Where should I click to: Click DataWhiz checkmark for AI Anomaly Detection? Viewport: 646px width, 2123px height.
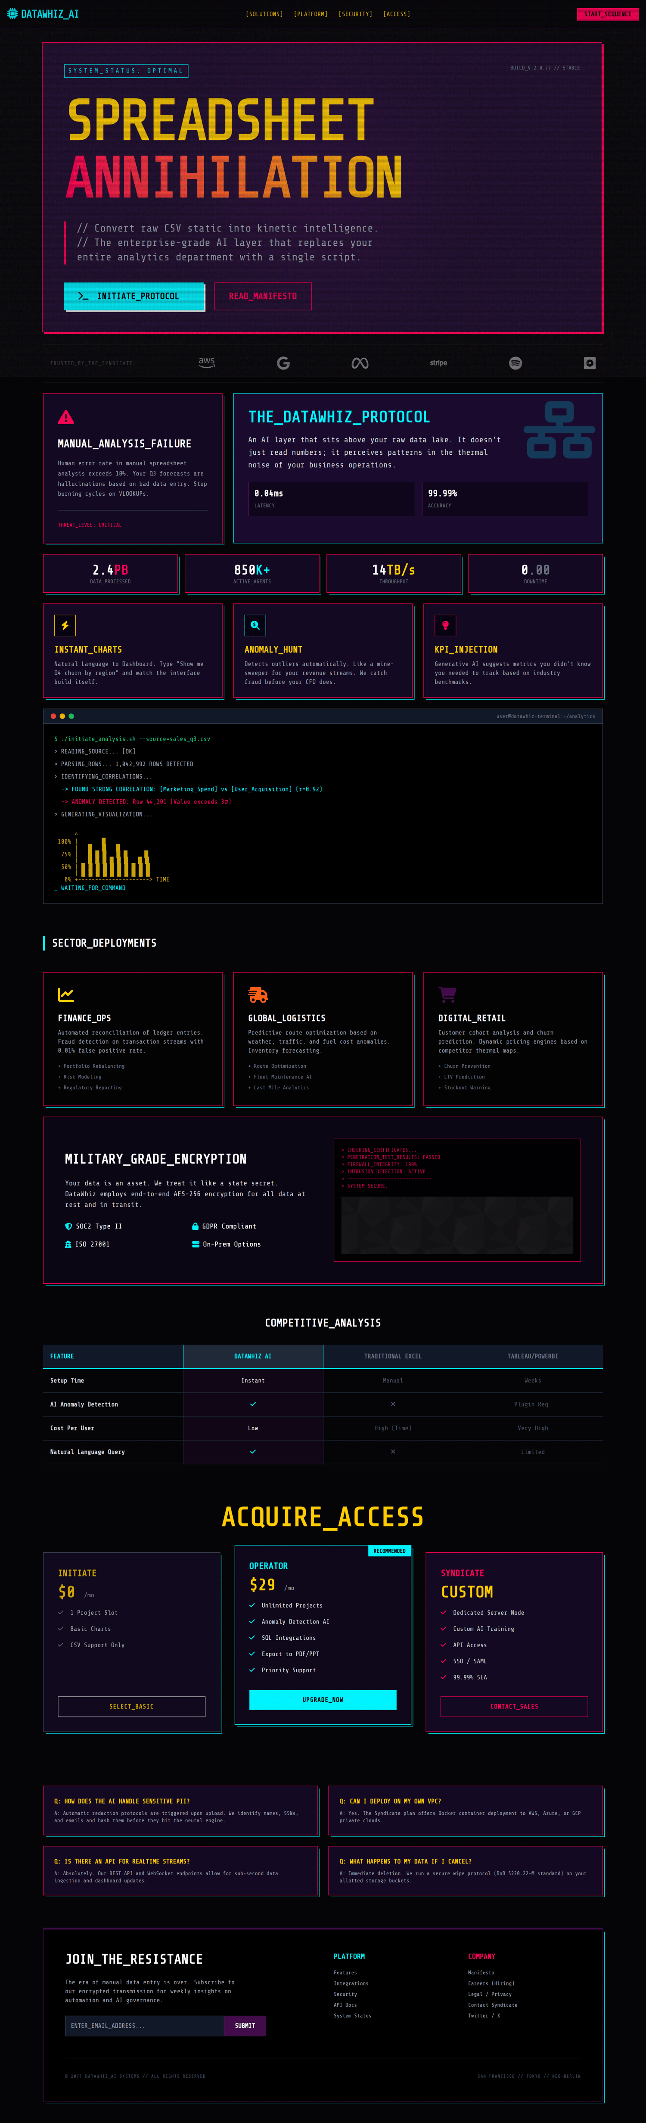click(x=253, y=1404)
